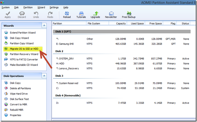Screen dimensions: 197x122
Task: Click the Make Bootable CD Wizard icon
Action: tap(6, 65)
